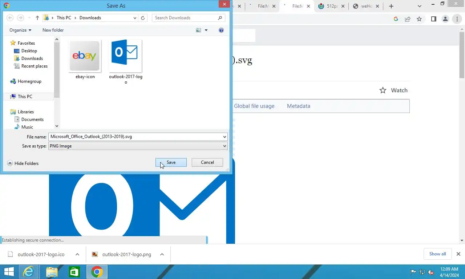Close the Save As dialog

(x=224, y=4)
